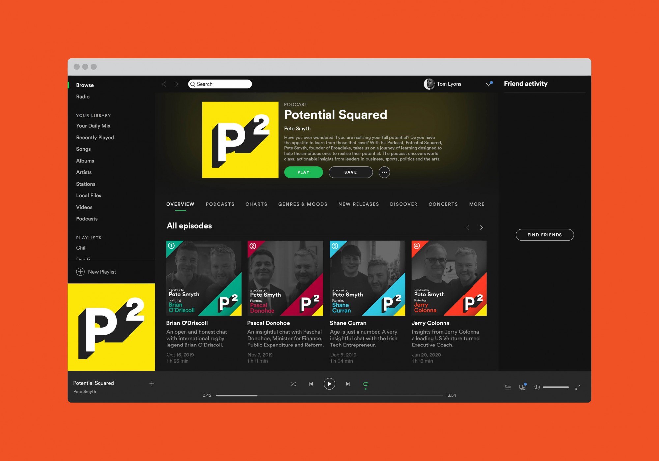Expand the More tab menu
The image size is (659, 461).
click(x=477, y=204)
